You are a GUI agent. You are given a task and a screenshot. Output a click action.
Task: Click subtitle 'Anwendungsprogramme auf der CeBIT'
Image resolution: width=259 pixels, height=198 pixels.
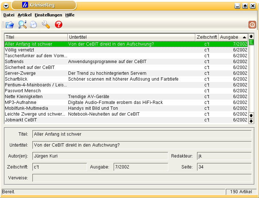pos(107,62)
